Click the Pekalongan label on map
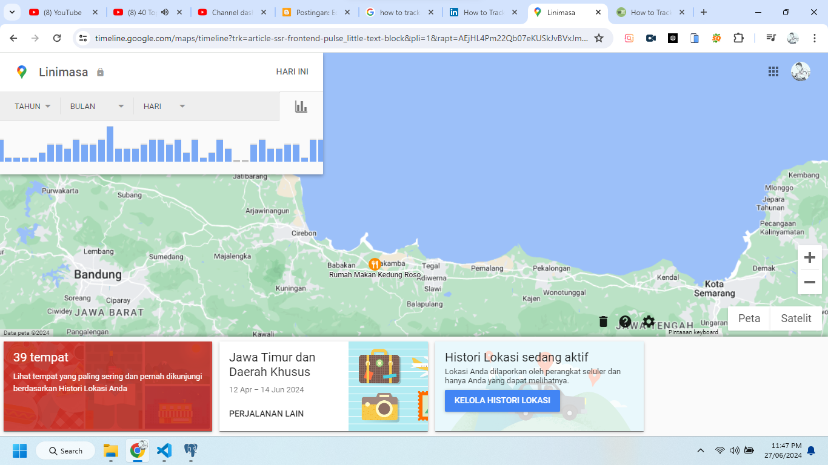The image size is (828, 465). 552,268
